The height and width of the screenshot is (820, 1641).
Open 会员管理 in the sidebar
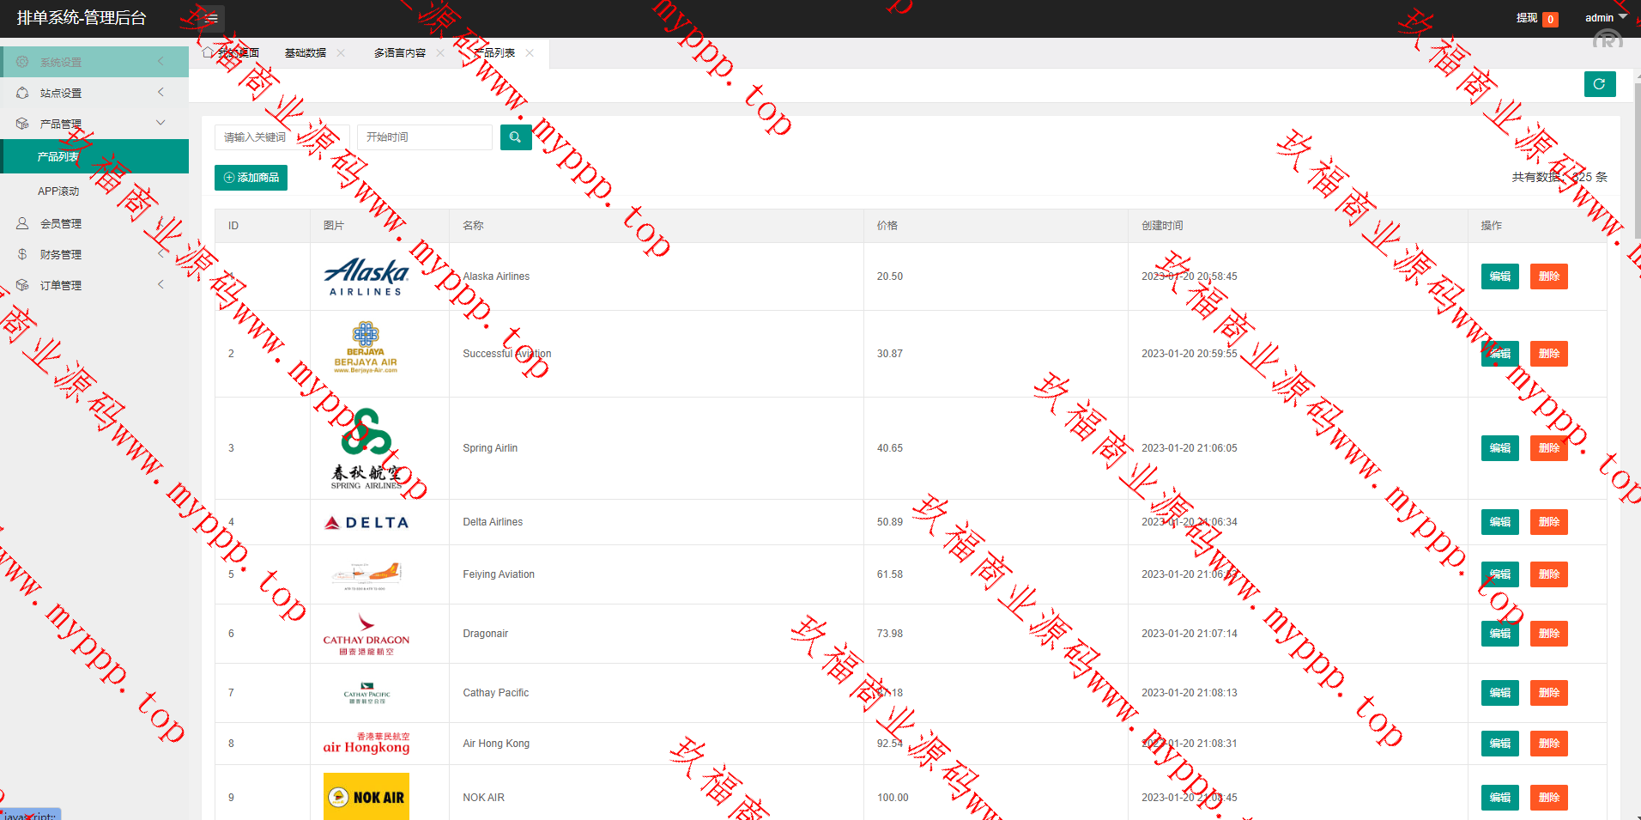(x=60, y=223)
